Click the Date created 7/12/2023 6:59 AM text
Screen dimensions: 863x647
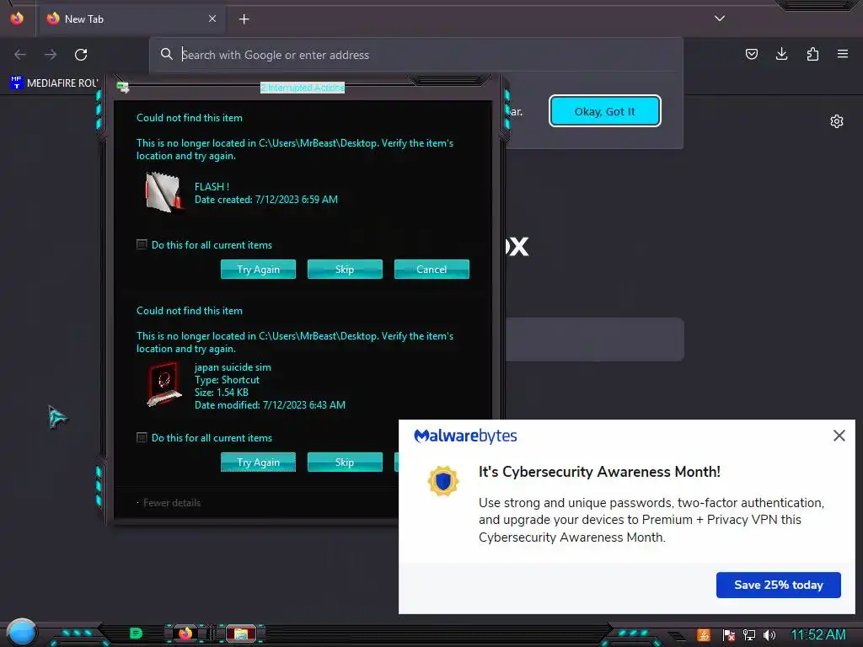point(265,200)
